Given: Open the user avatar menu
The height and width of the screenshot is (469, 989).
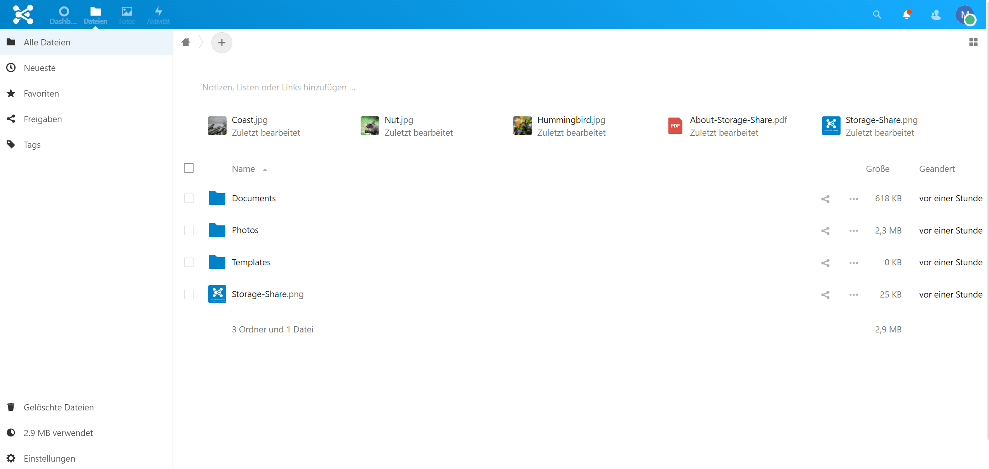Looking at the screenshot, I should 965,15.
